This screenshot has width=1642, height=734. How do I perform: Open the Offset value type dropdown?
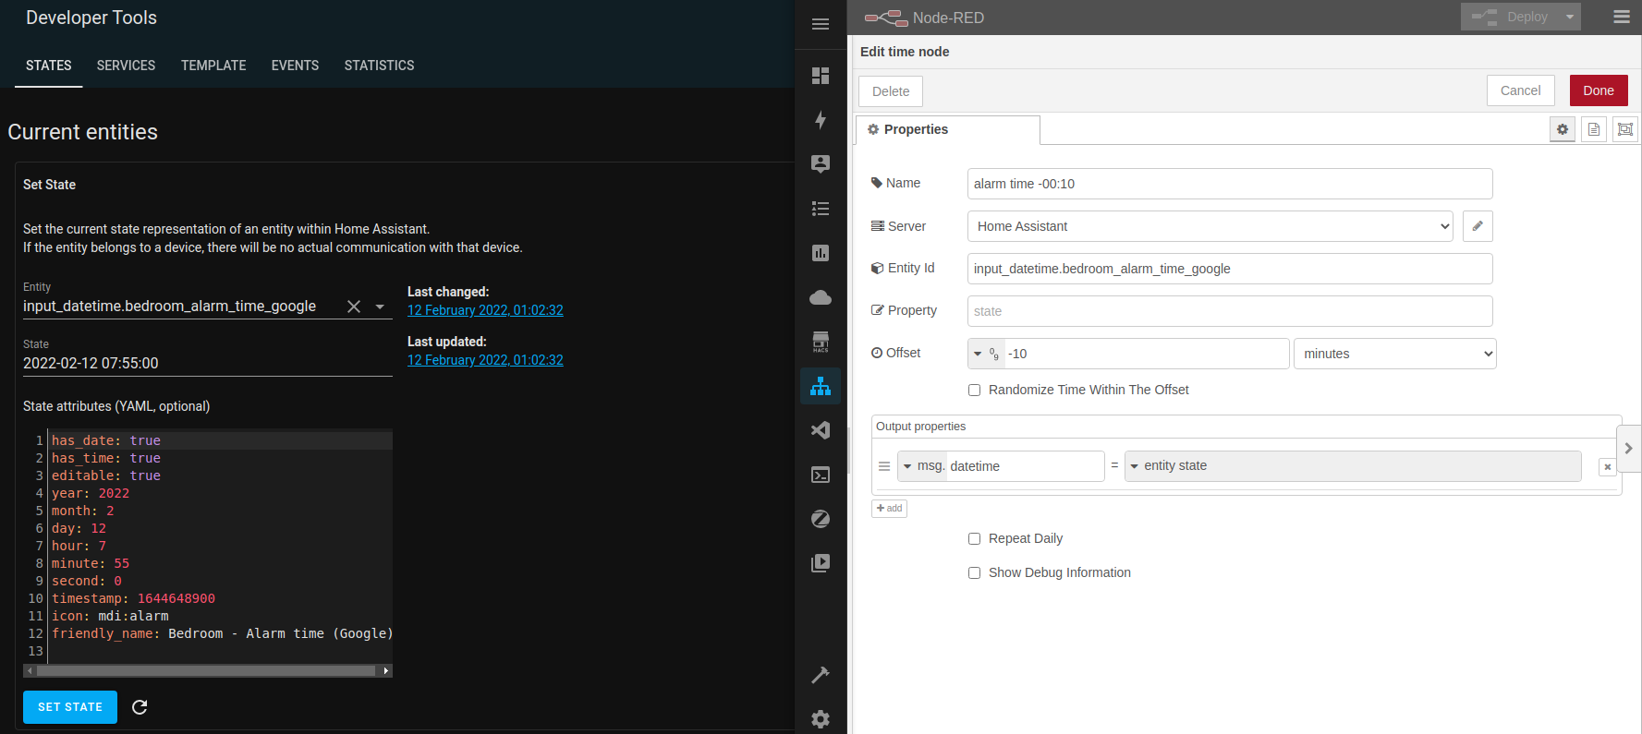[986, 354]
